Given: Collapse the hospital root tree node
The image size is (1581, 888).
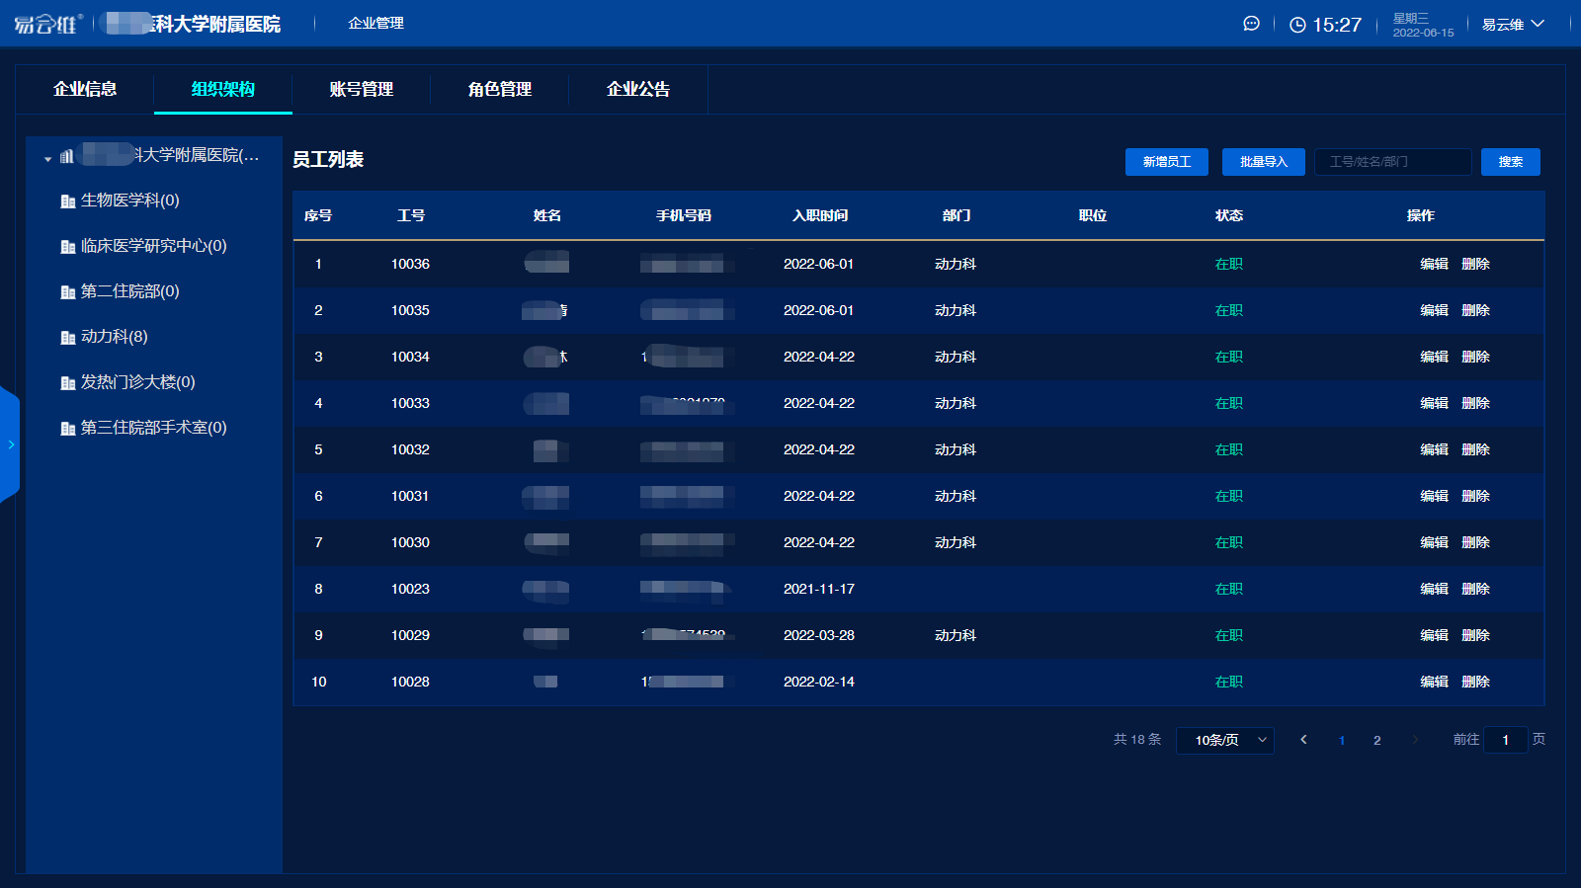Looking at the screenshot, I should point(47,158).
